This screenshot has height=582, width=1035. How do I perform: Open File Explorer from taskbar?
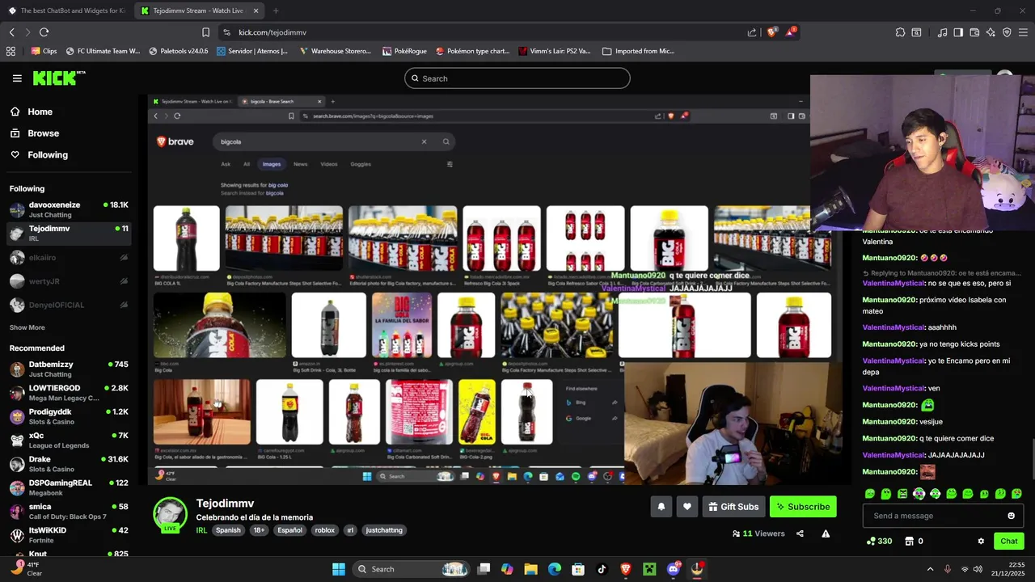(x=530, y=569)
